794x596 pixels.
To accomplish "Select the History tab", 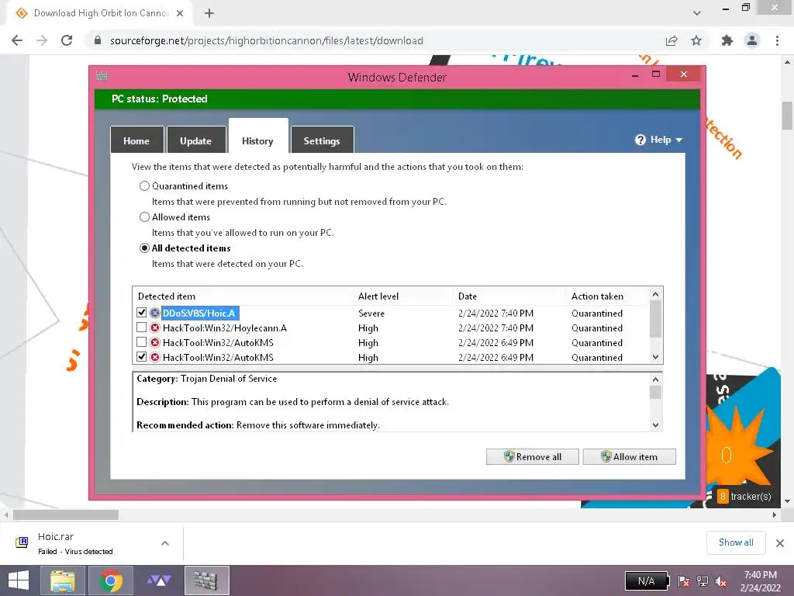I will click(x=257, y=137).
